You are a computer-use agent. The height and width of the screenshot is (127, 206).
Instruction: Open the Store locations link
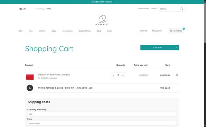point(144,9)
